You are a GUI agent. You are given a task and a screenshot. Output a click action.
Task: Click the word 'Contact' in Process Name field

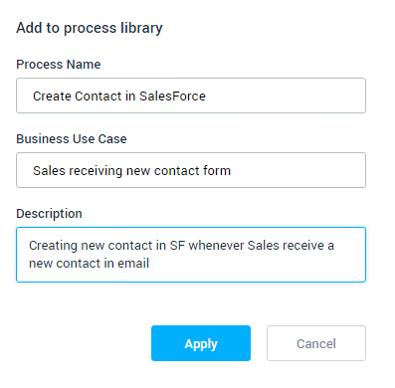coord(99,97)
